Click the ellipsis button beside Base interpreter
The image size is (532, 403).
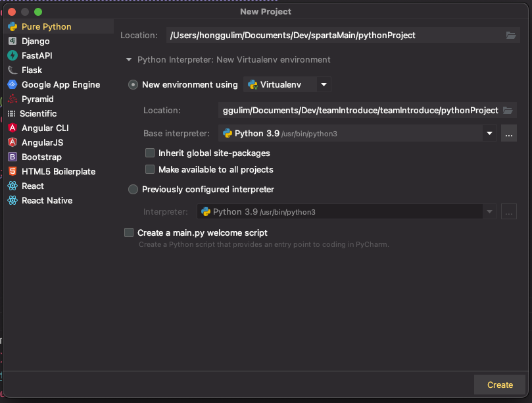point(508,133)
